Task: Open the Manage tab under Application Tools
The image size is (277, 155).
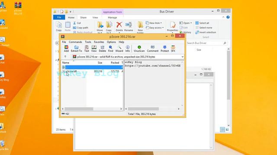Action: coord(113,17)
